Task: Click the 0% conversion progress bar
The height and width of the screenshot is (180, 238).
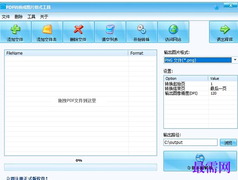Action: (x=81, y=167)
